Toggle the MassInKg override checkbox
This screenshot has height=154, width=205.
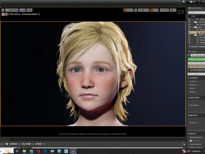click(x=191, y=141)
